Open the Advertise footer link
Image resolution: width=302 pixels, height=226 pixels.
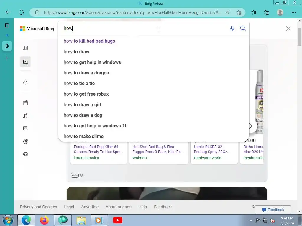90,207
